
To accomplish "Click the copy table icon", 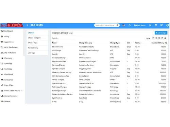I will tap(153, 38).
